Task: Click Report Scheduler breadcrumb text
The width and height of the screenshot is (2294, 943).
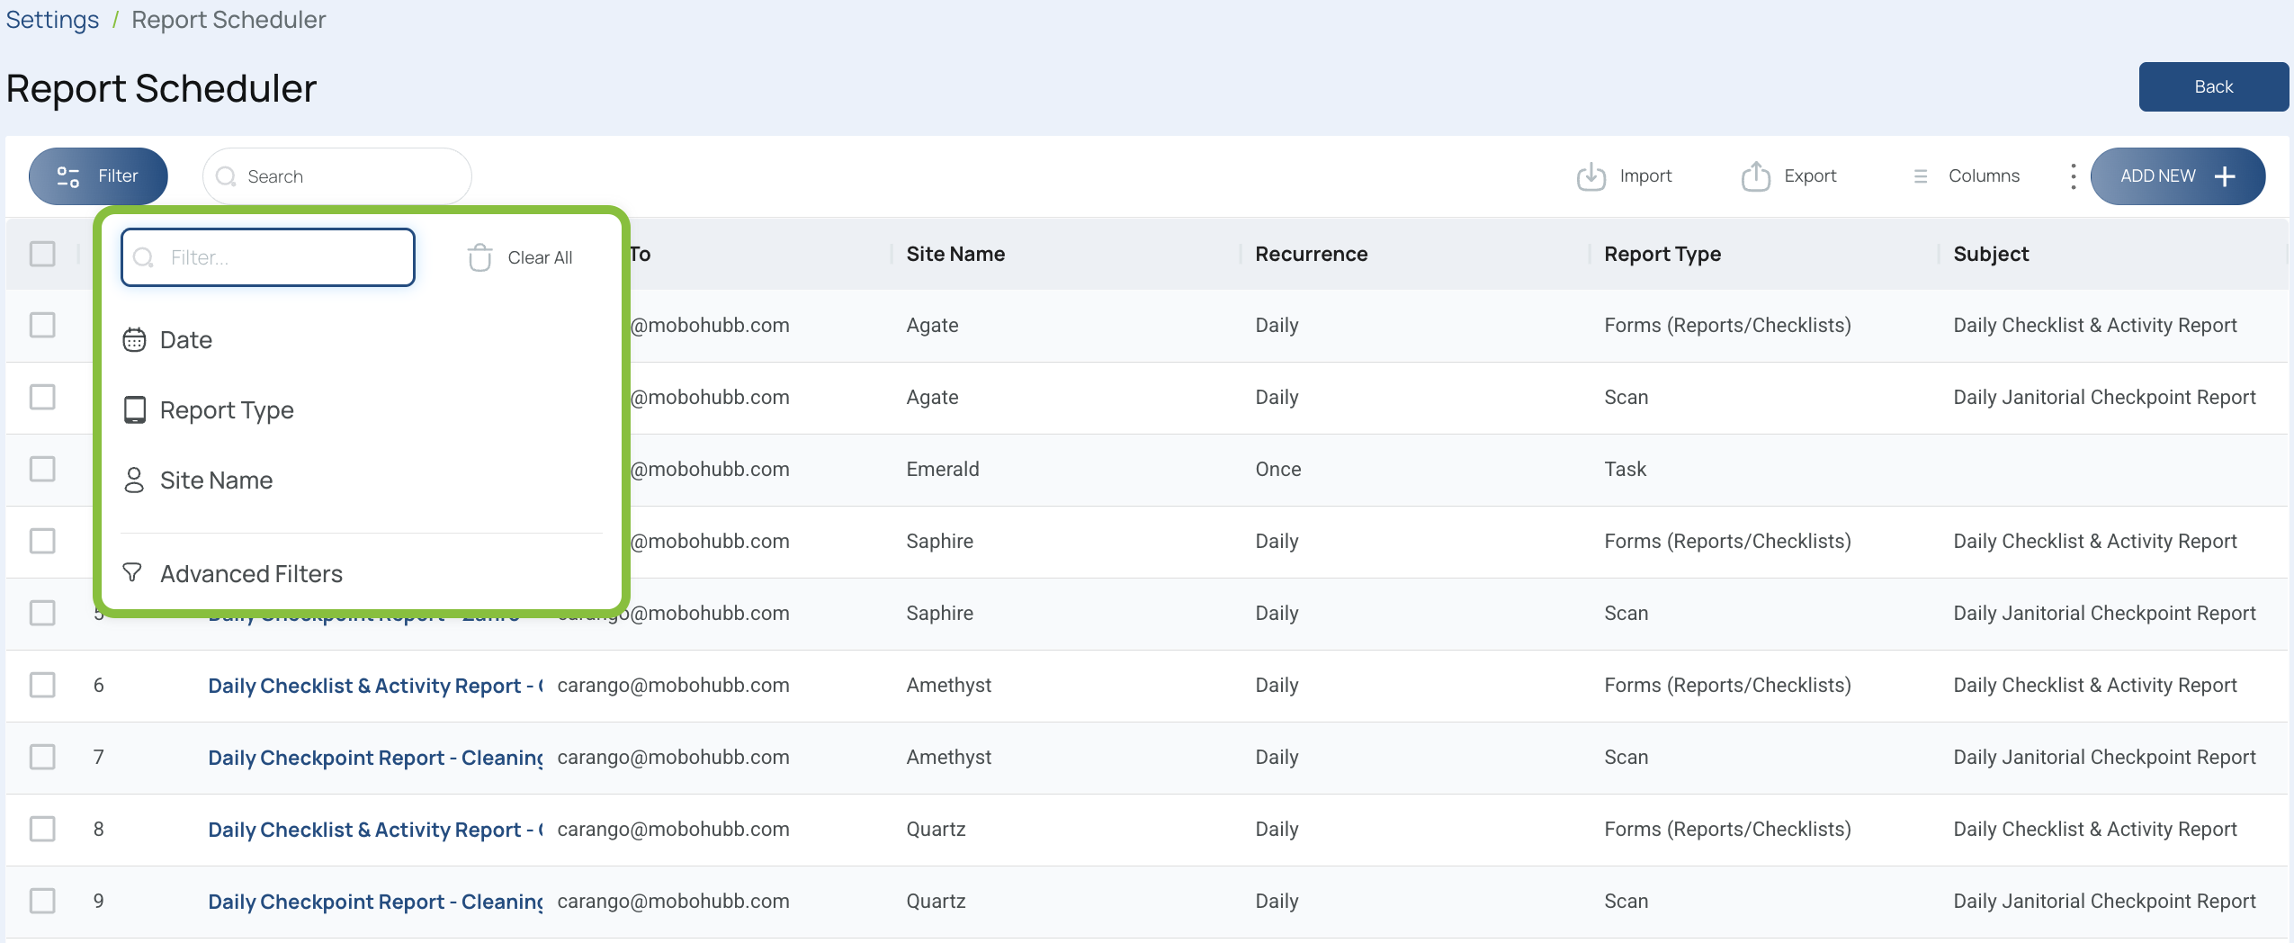Action: (229, 20)
